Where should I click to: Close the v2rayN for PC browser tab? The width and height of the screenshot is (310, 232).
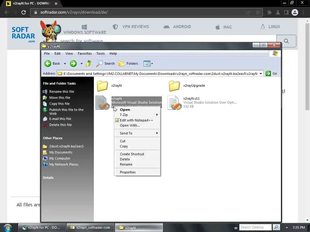coord(56,4)
